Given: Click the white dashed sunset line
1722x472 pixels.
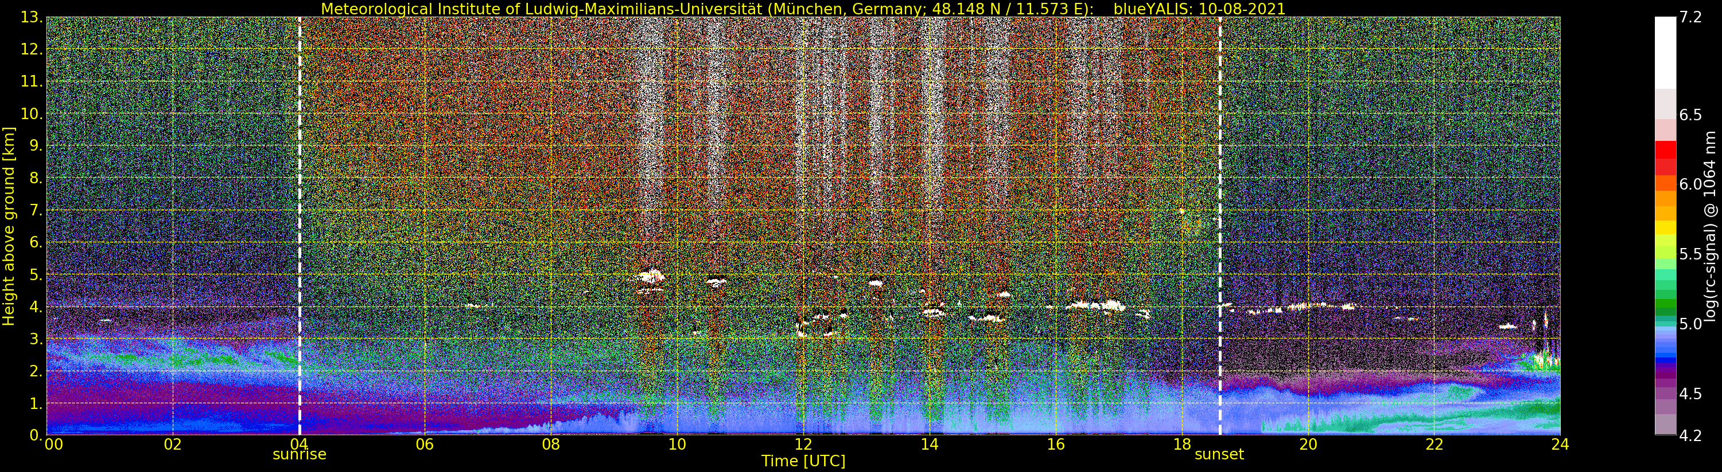Looking at the screenshot, I should point(1220,226).
